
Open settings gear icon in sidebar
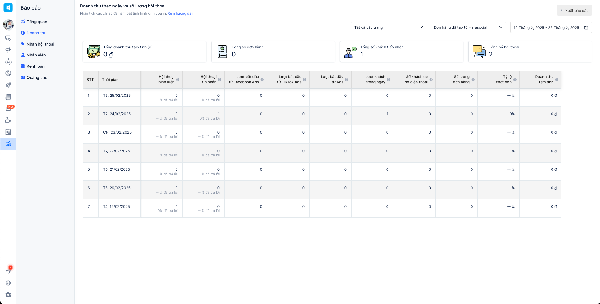tap(8, 295)
